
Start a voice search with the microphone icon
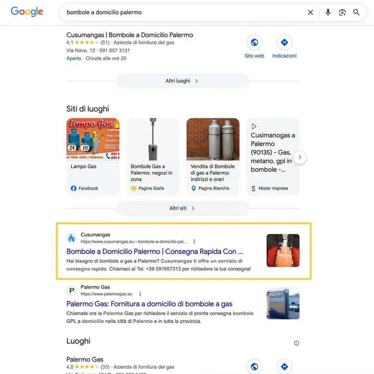tap(328, 12)
